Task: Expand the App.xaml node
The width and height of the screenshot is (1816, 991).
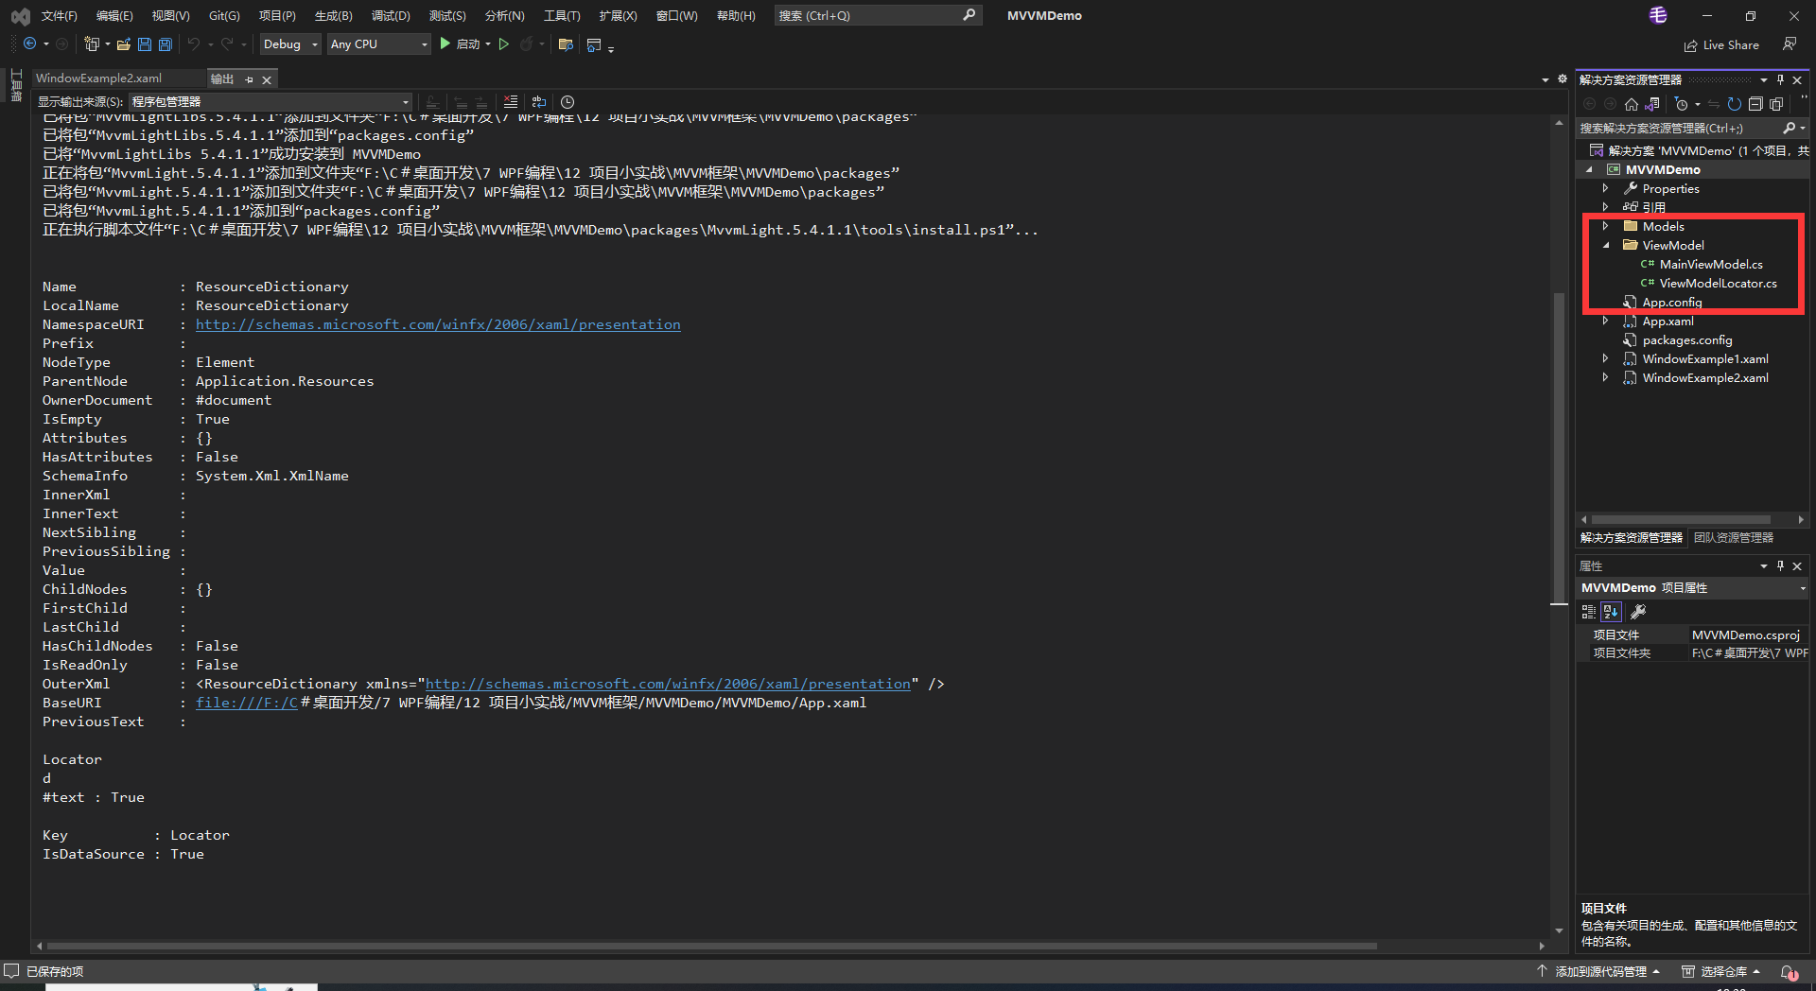Action: [x=1605, y=321]
